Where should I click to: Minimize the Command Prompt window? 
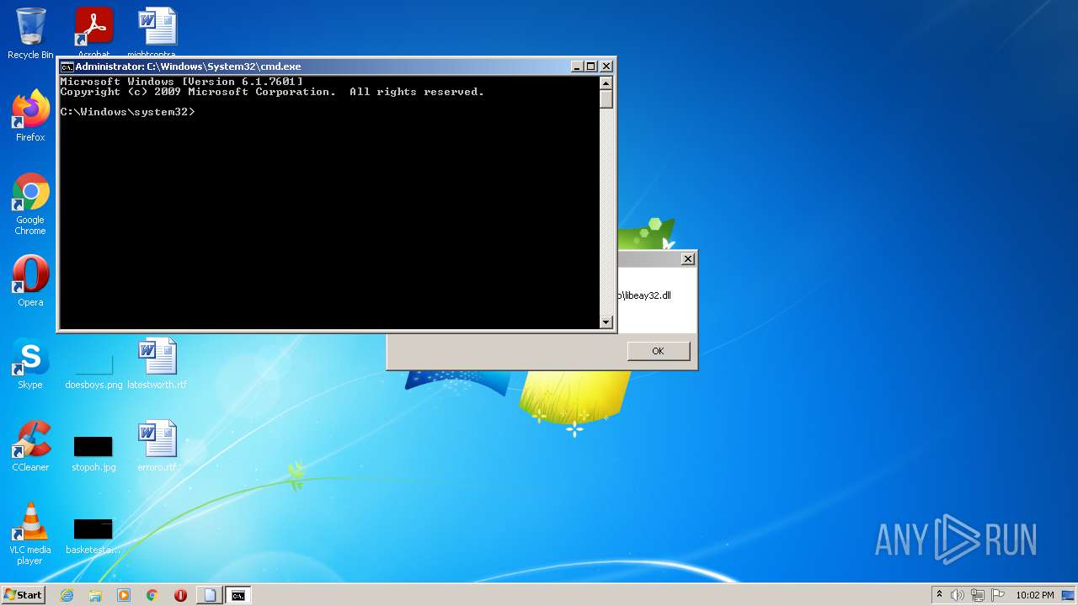click(577, 66)
